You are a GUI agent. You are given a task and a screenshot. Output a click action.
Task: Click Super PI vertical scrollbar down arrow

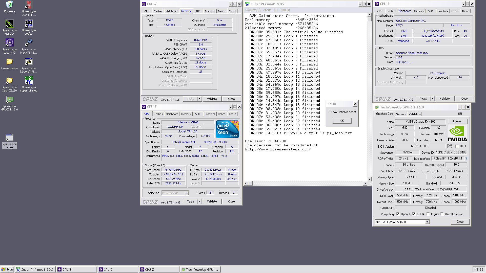[369, 179]
